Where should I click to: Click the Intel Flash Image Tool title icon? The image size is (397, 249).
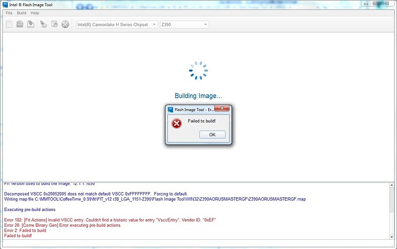(5, 5)
